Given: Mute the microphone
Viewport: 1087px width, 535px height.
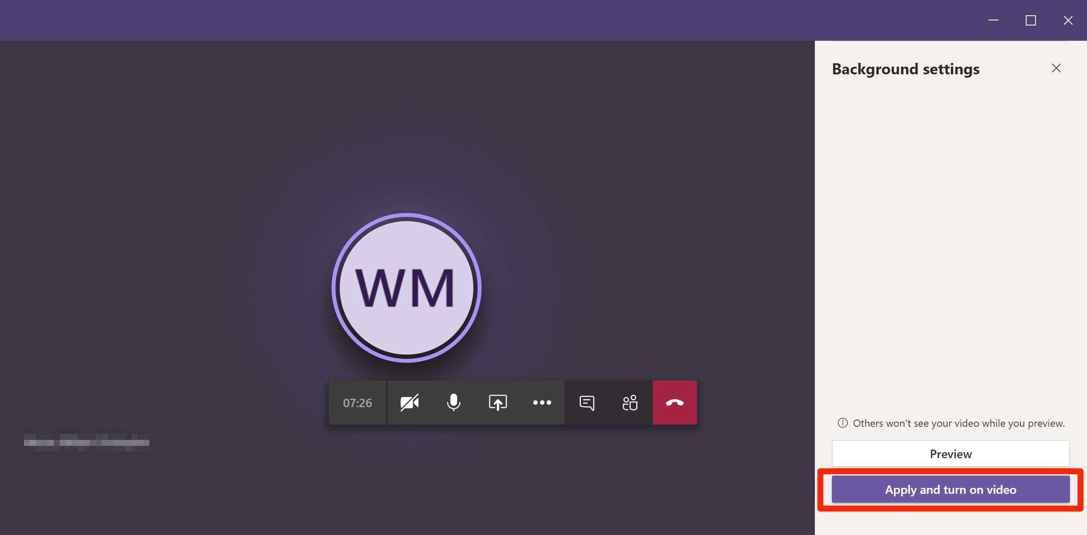Looking at the screenshot, I should pos(453,402).
